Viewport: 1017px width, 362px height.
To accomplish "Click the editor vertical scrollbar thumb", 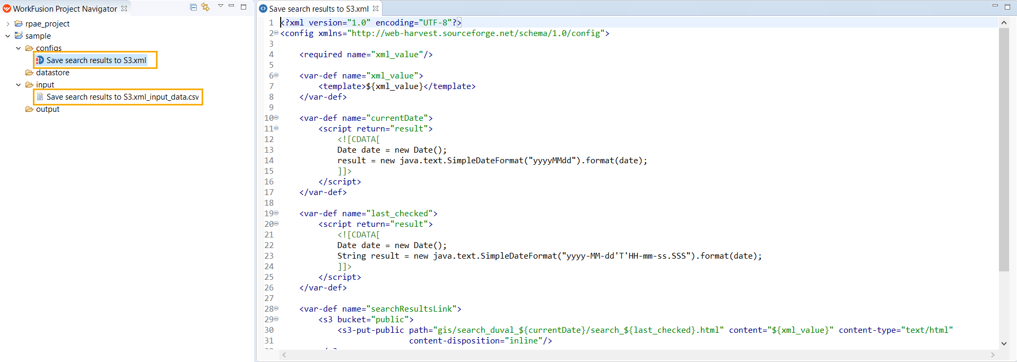I will coord(1004,149).
